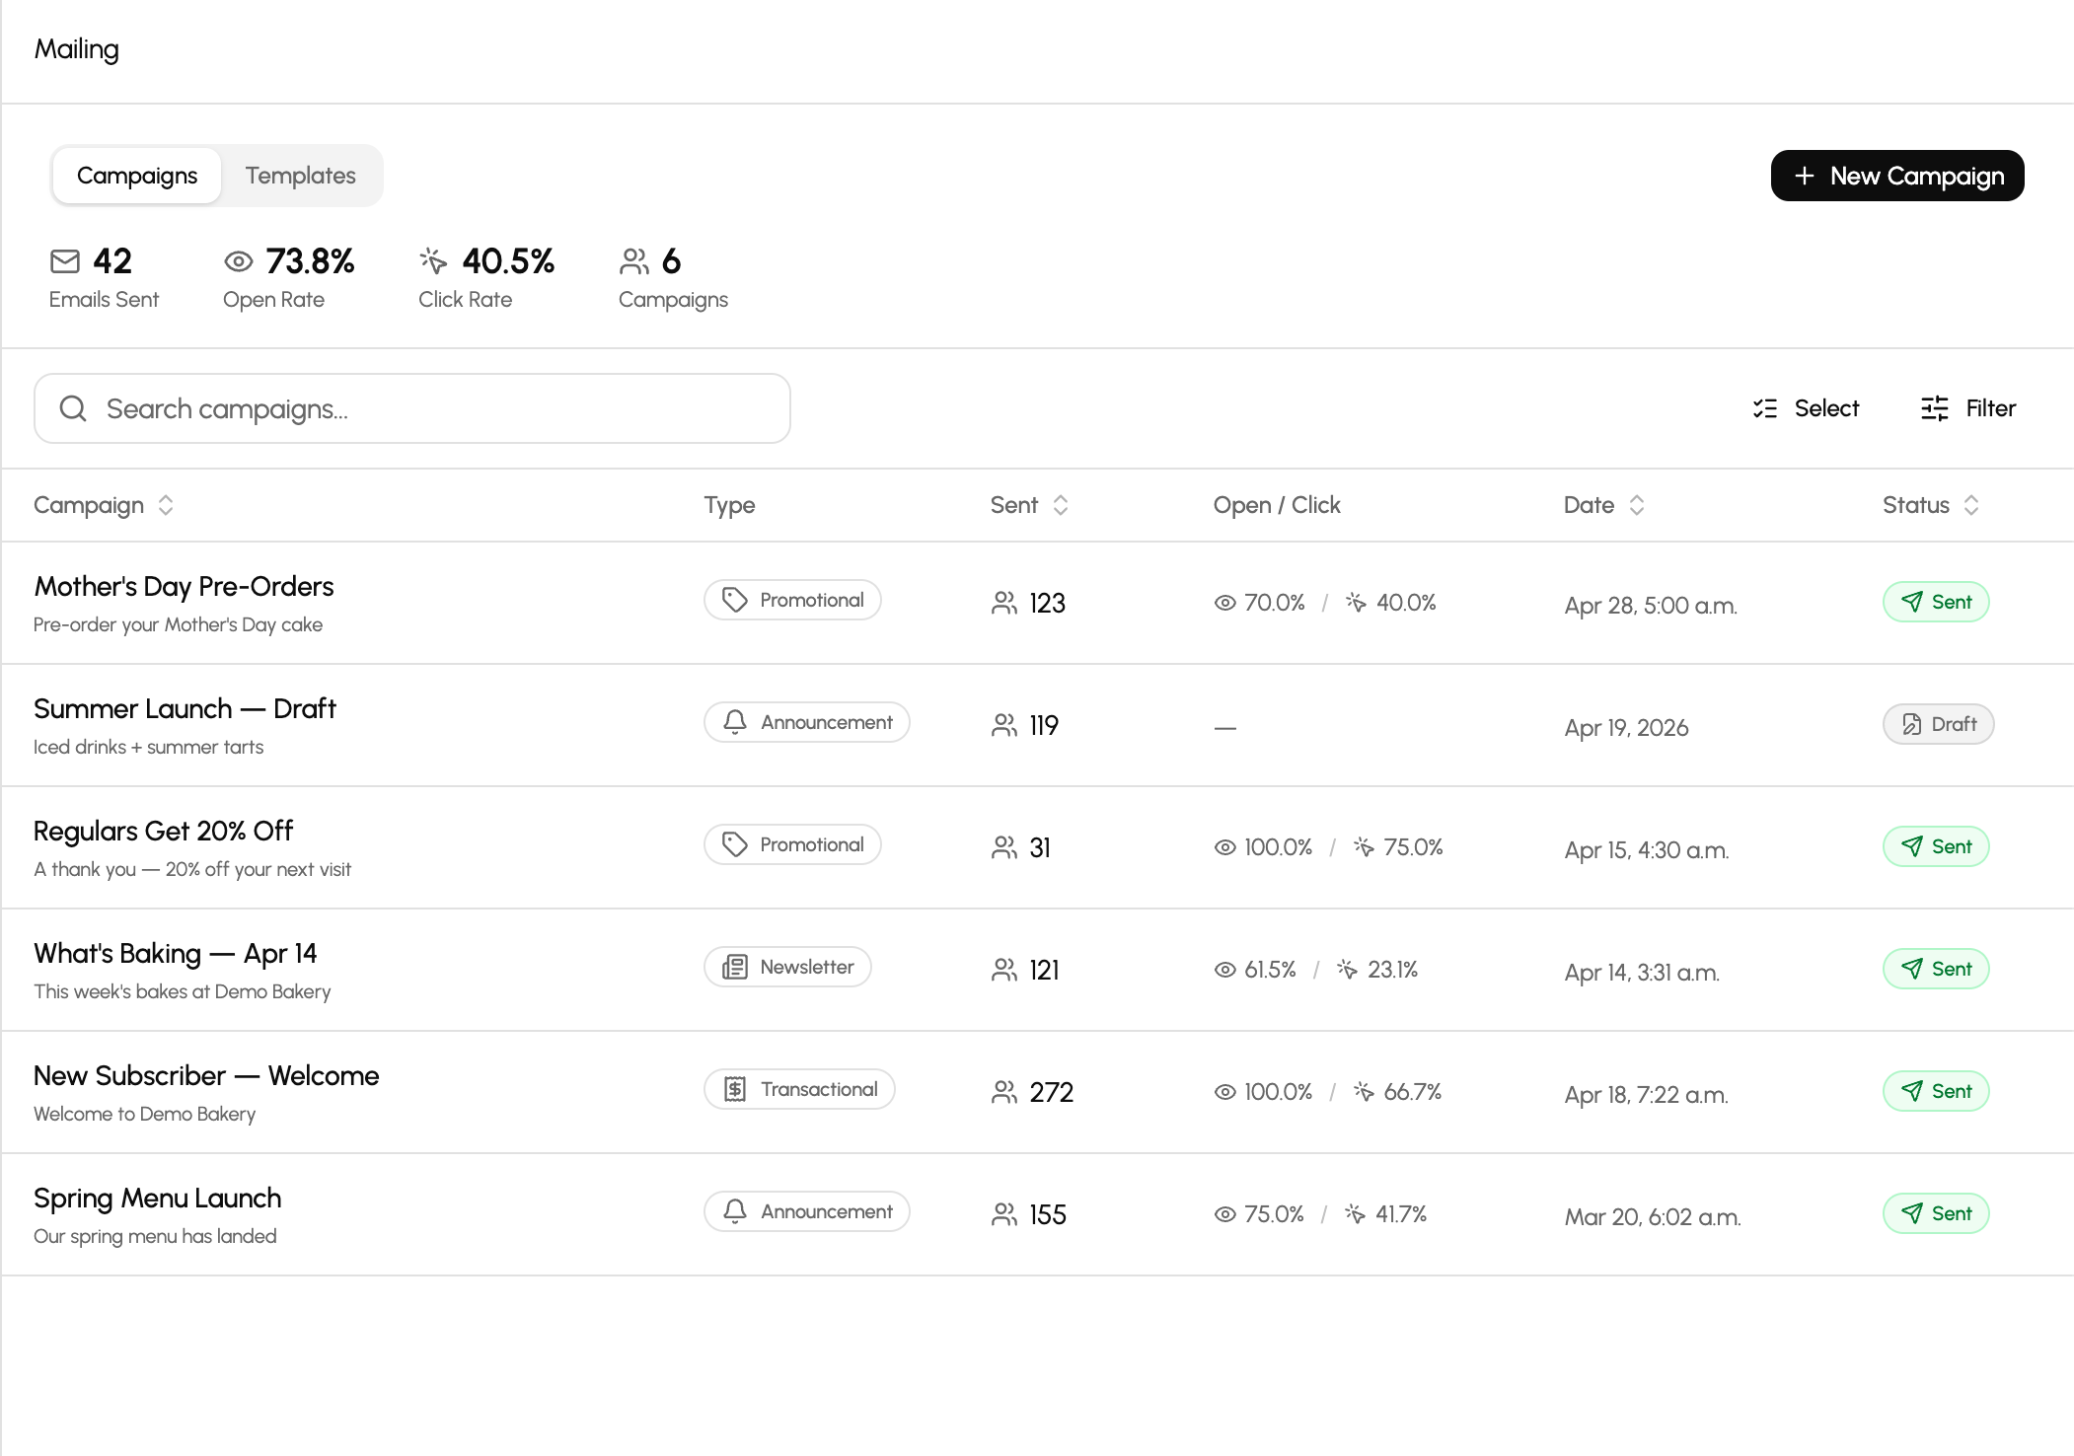This screenshot has height=1456, width=2074.
Task: Sort by Campaign column arrows
Action: click(166, 505)
